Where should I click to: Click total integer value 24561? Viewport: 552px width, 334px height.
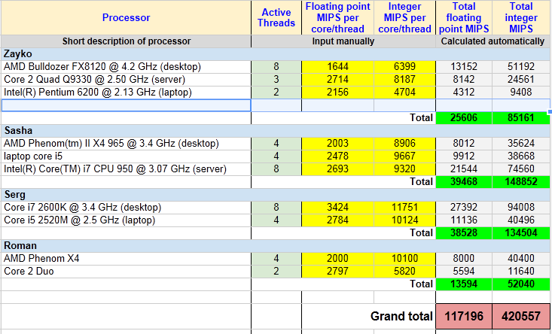point(521,80)
